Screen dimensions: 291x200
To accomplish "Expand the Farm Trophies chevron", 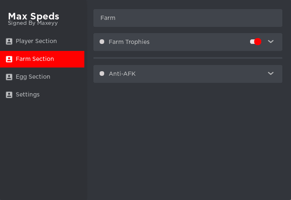I will 271,42.
